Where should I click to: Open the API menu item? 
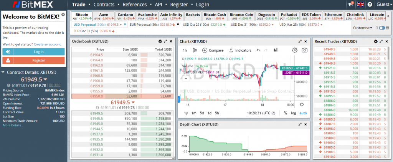pyautogui.click(x=159, y=5)
